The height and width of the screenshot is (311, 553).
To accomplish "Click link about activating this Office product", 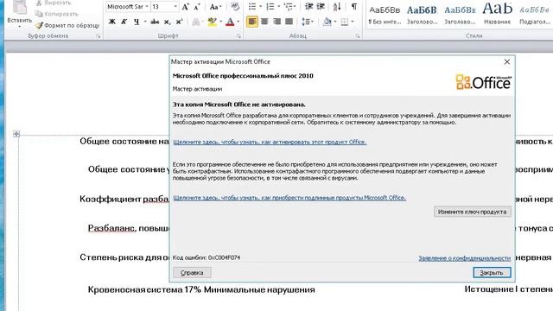I will click(270, 142).
